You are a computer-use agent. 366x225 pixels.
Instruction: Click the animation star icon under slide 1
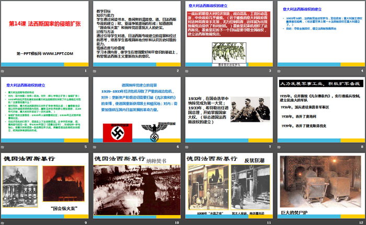point(3,71)
